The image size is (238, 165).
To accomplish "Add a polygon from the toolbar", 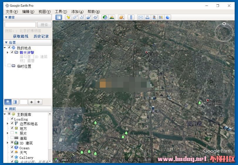I will 75,18.
